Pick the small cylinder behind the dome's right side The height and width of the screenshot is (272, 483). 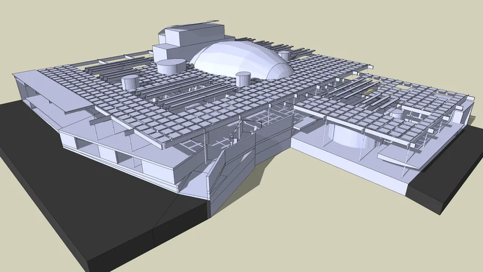click(x=284, y=55)
